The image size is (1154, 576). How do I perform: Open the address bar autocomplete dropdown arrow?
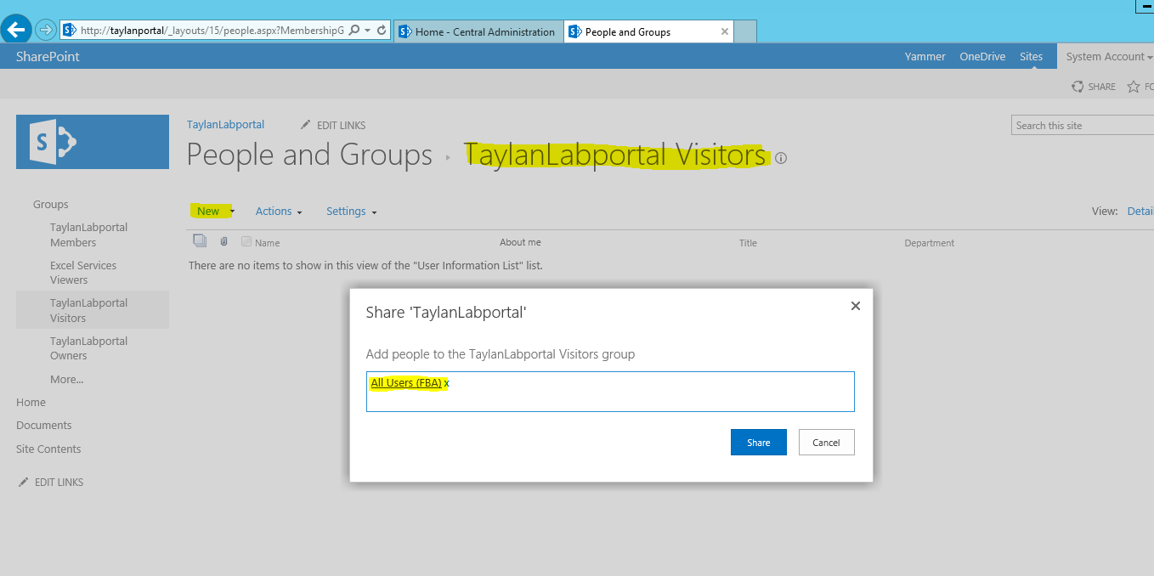tap(367, 31)
